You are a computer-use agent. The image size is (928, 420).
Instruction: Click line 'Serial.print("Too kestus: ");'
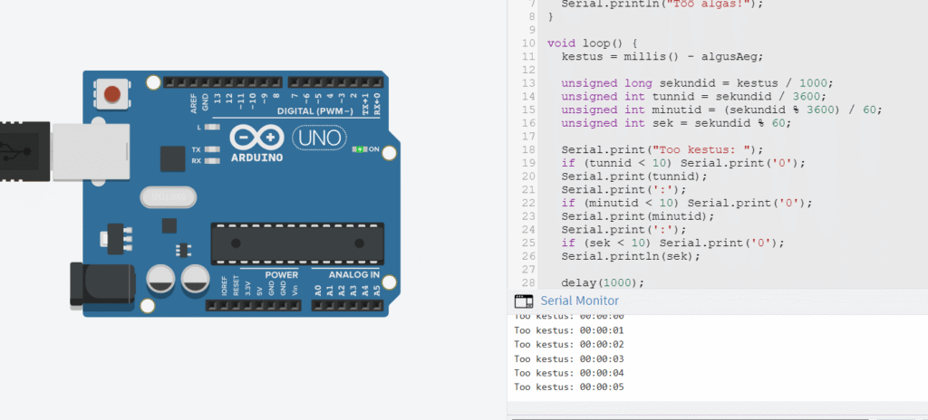pyautogui.click(x=662, y=149)
